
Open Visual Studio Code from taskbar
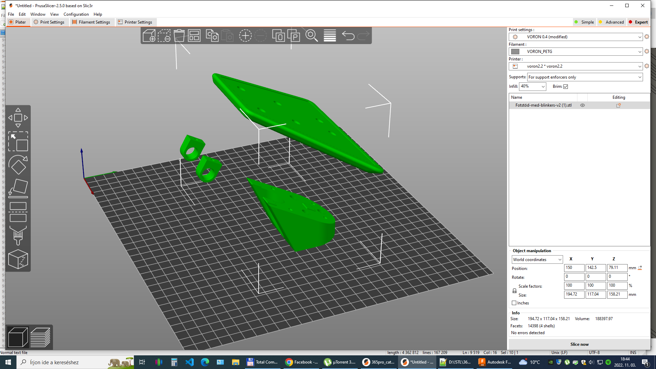tap(190, 362)
